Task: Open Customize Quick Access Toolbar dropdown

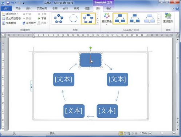Action: (24, 3)
